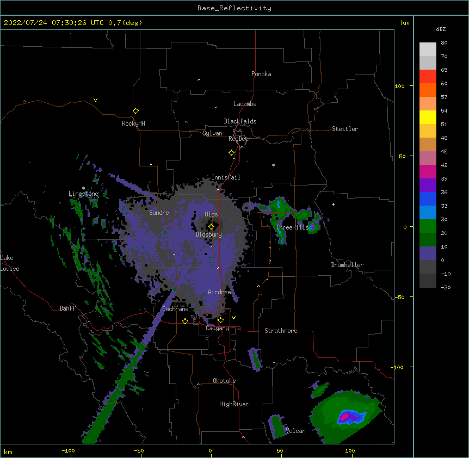
Task: Click the ThreeHills town label
Action: click(292, 227)
